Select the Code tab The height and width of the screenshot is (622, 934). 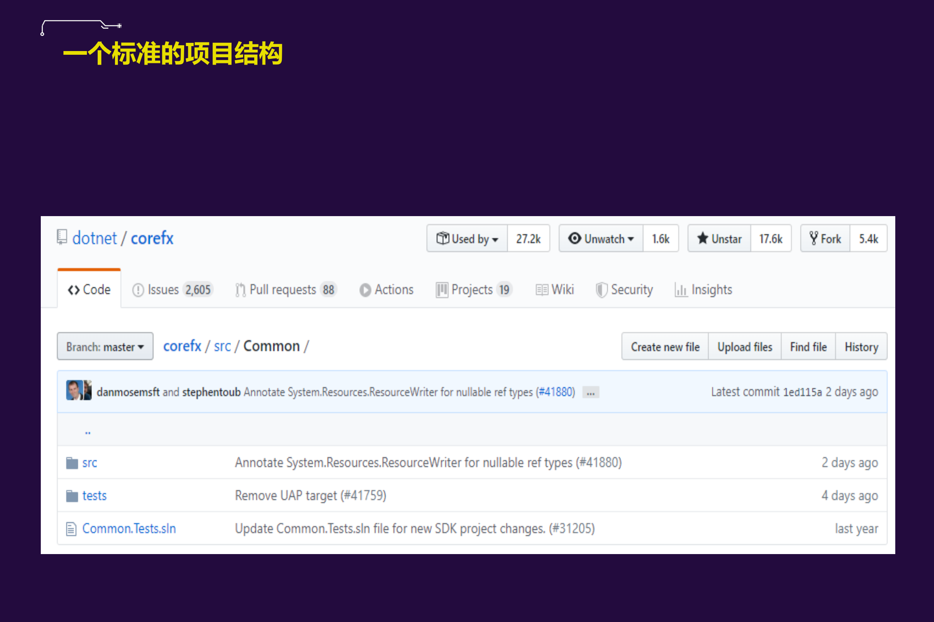(x=89, y=289)
